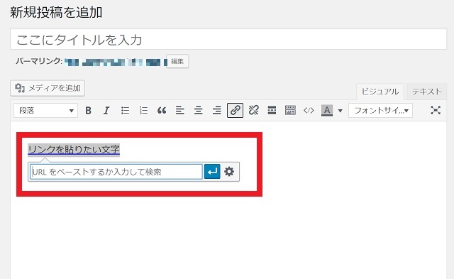Toggle the toolbar with the keyboard icon
Image resolution: width=454 pixels, height=279 pixels.
[290, 110]
